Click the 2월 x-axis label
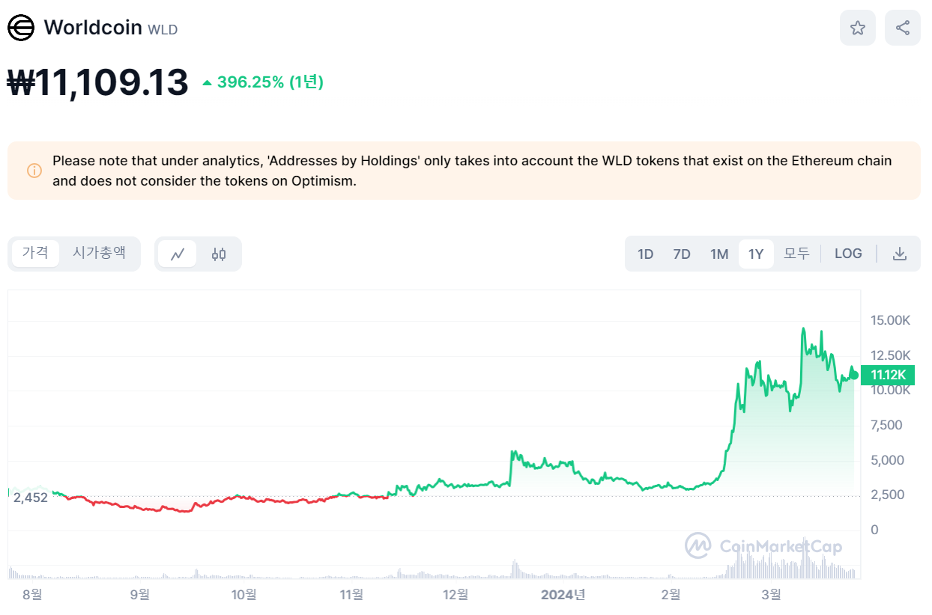The image size is (932, 615). pyautogui.click(x=671, y=594)
